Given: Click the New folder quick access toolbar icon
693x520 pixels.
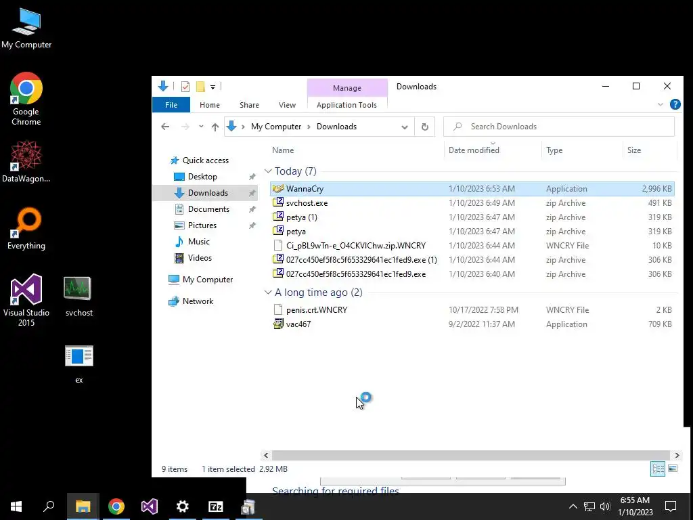Looking at the screenshot, I should [200, 86].
